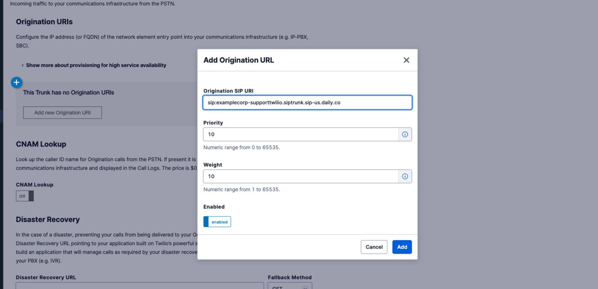This screenshot has width=598, height=289.
Task: Open the Weight info icon
Action: click(x=405, y=176)
